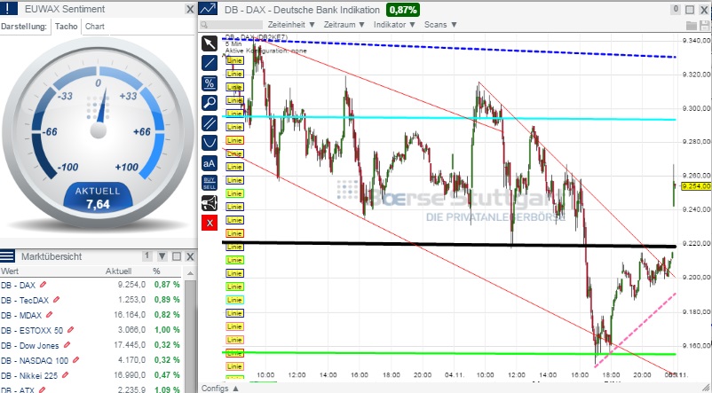
Task: Open the DB - MDAX row
Action: pyautogui.click(x=91, y=315)
